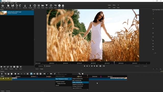The height and width of the screenshot is (92, 163).
Task: Open the Playlist panel from main toolbar
Action: coord(38,6)
